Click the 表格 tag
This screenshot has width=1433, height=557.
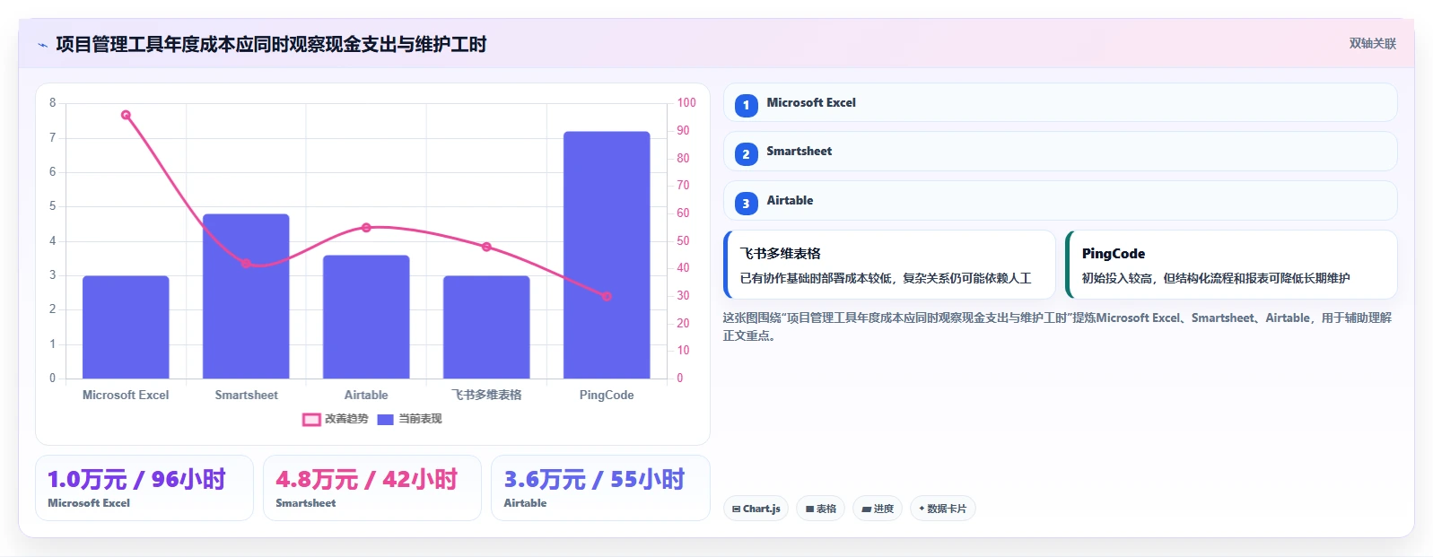820,509
